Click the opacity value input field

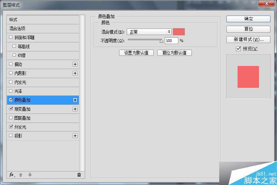[171, 41]
